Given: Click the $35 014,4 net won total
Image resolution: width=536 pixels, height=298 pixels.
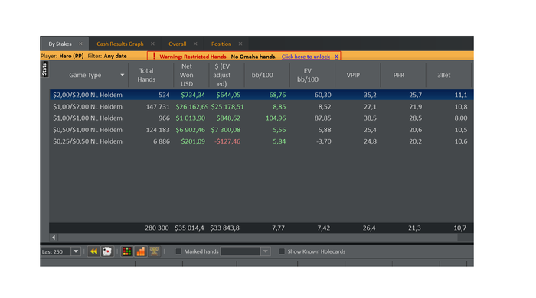Looking at the screenshot, I should tap(189, 228).
